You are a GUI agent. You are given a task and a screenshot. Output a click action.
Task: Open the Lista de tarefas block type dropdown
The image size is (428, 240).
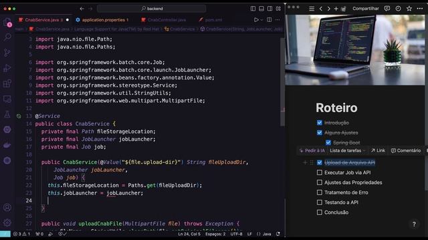(347, 151)
